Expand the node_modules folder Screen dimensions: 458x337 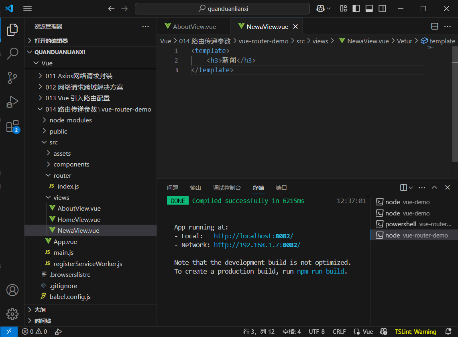click(x=91, y=120)
